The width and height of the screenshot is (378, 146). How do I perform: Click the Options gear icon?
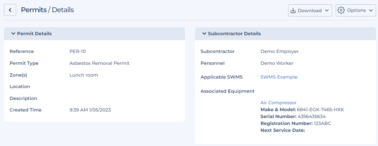click(x=341, y=10)
